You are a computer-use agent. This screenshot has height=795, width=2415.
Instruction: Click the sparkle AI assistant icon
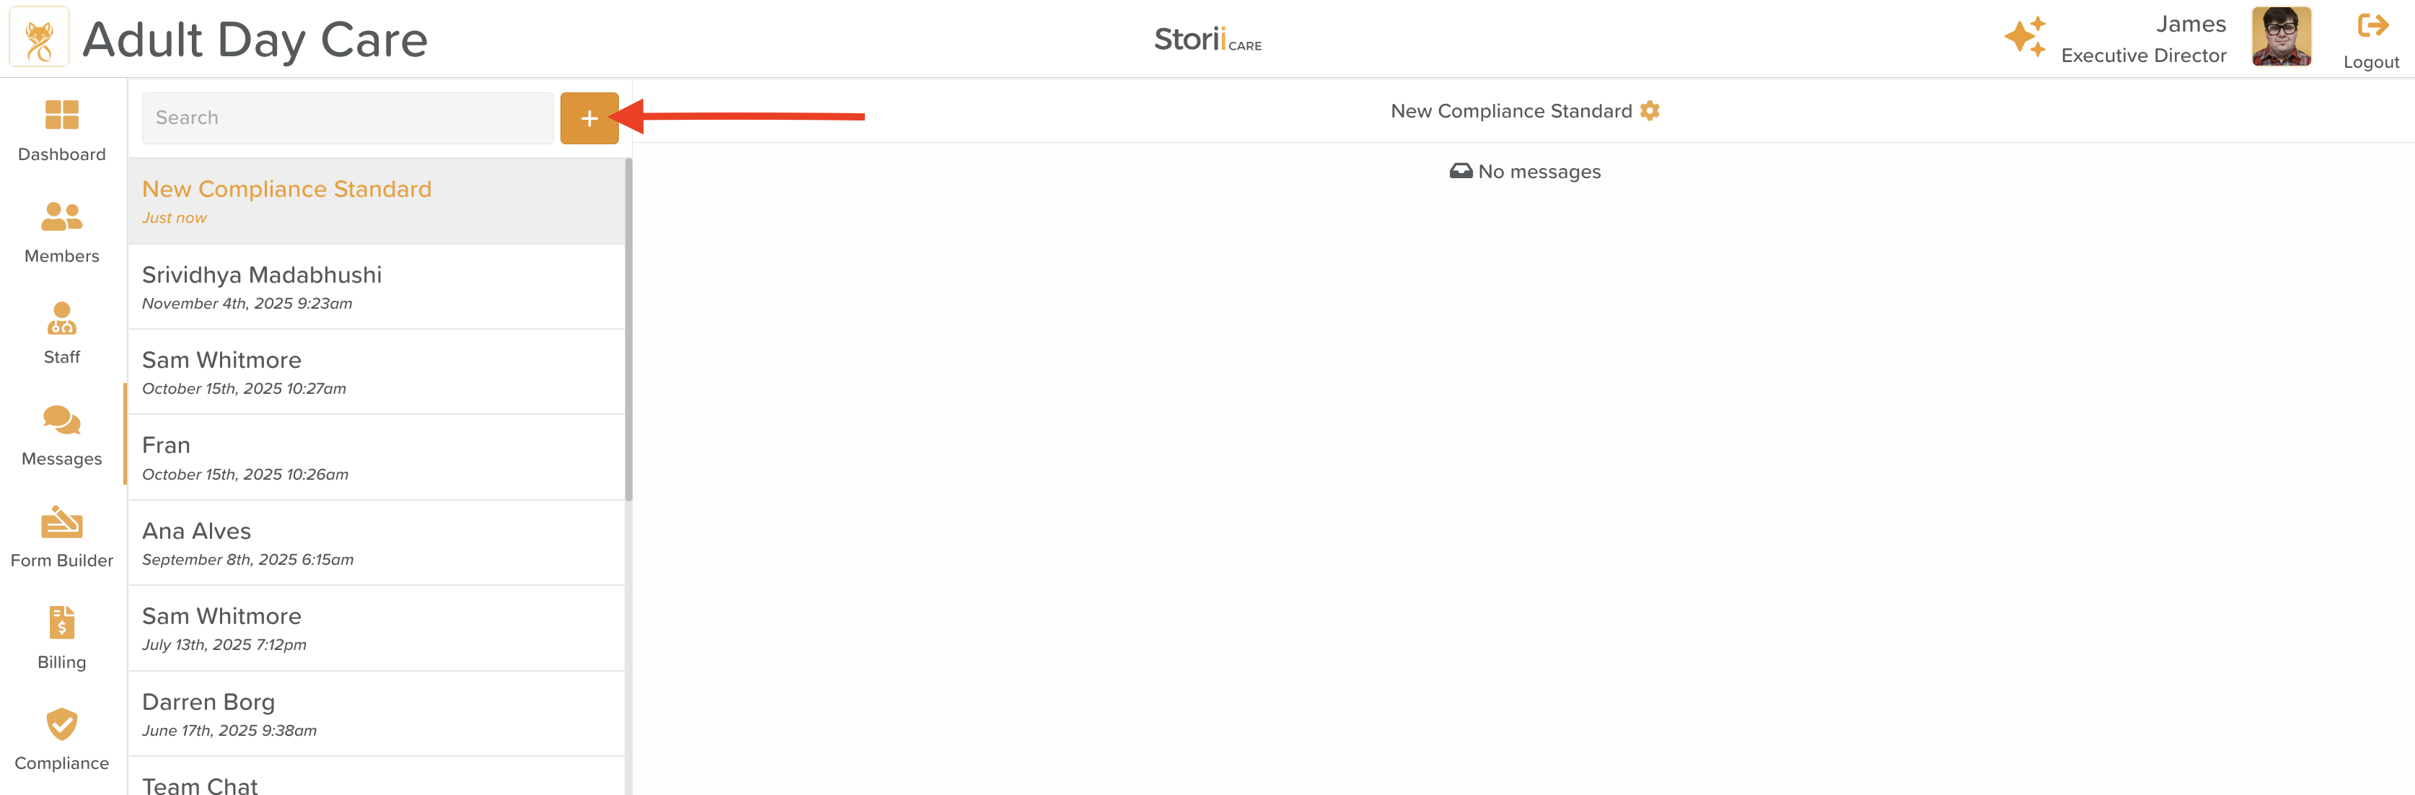2023,38
